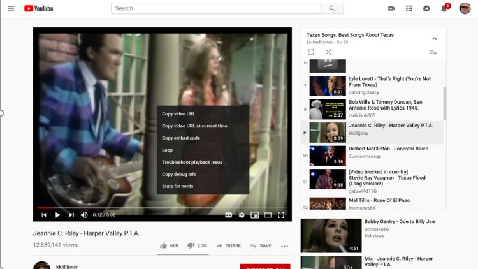The height and width of the screenshot is (269, 478).
Task: Open player settings gear
Action: pos(242,215)
